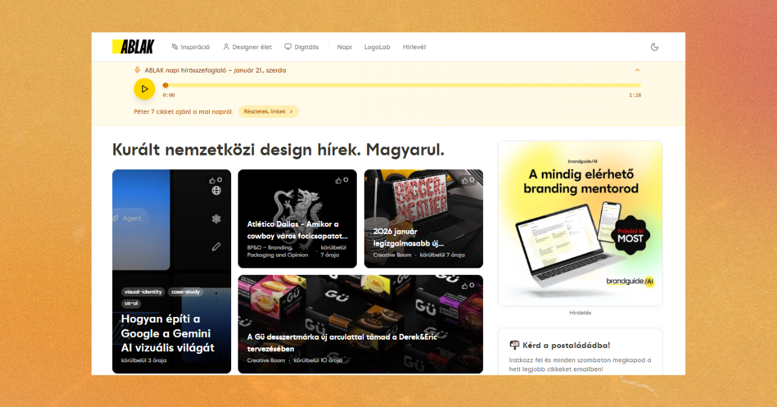The width and height of the screenshot is (777, 407).
Task: Open the LogoLab link
Action: [x=377, y=47]
